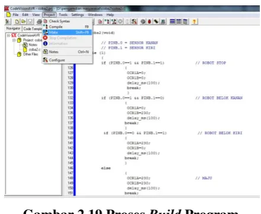Click the '// ROBOT BELOK KIRI' comment
Viewport: 261px width, 214px height.
click(x=220, y=133)
